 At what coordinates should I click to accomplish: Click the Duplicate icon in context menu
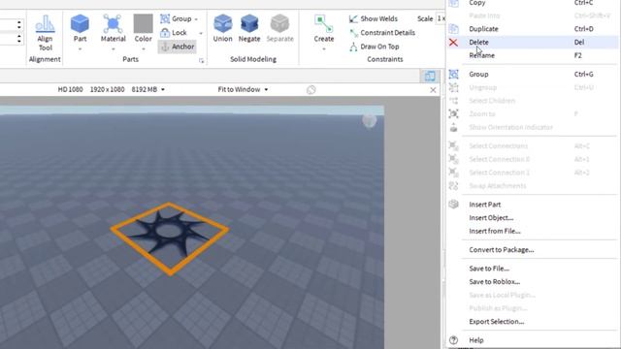[453, 29]
